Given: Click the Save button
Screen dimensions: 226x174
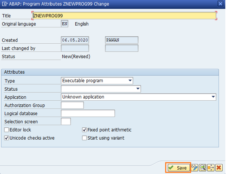Looking at the screenshot, I should pos(178,168).
